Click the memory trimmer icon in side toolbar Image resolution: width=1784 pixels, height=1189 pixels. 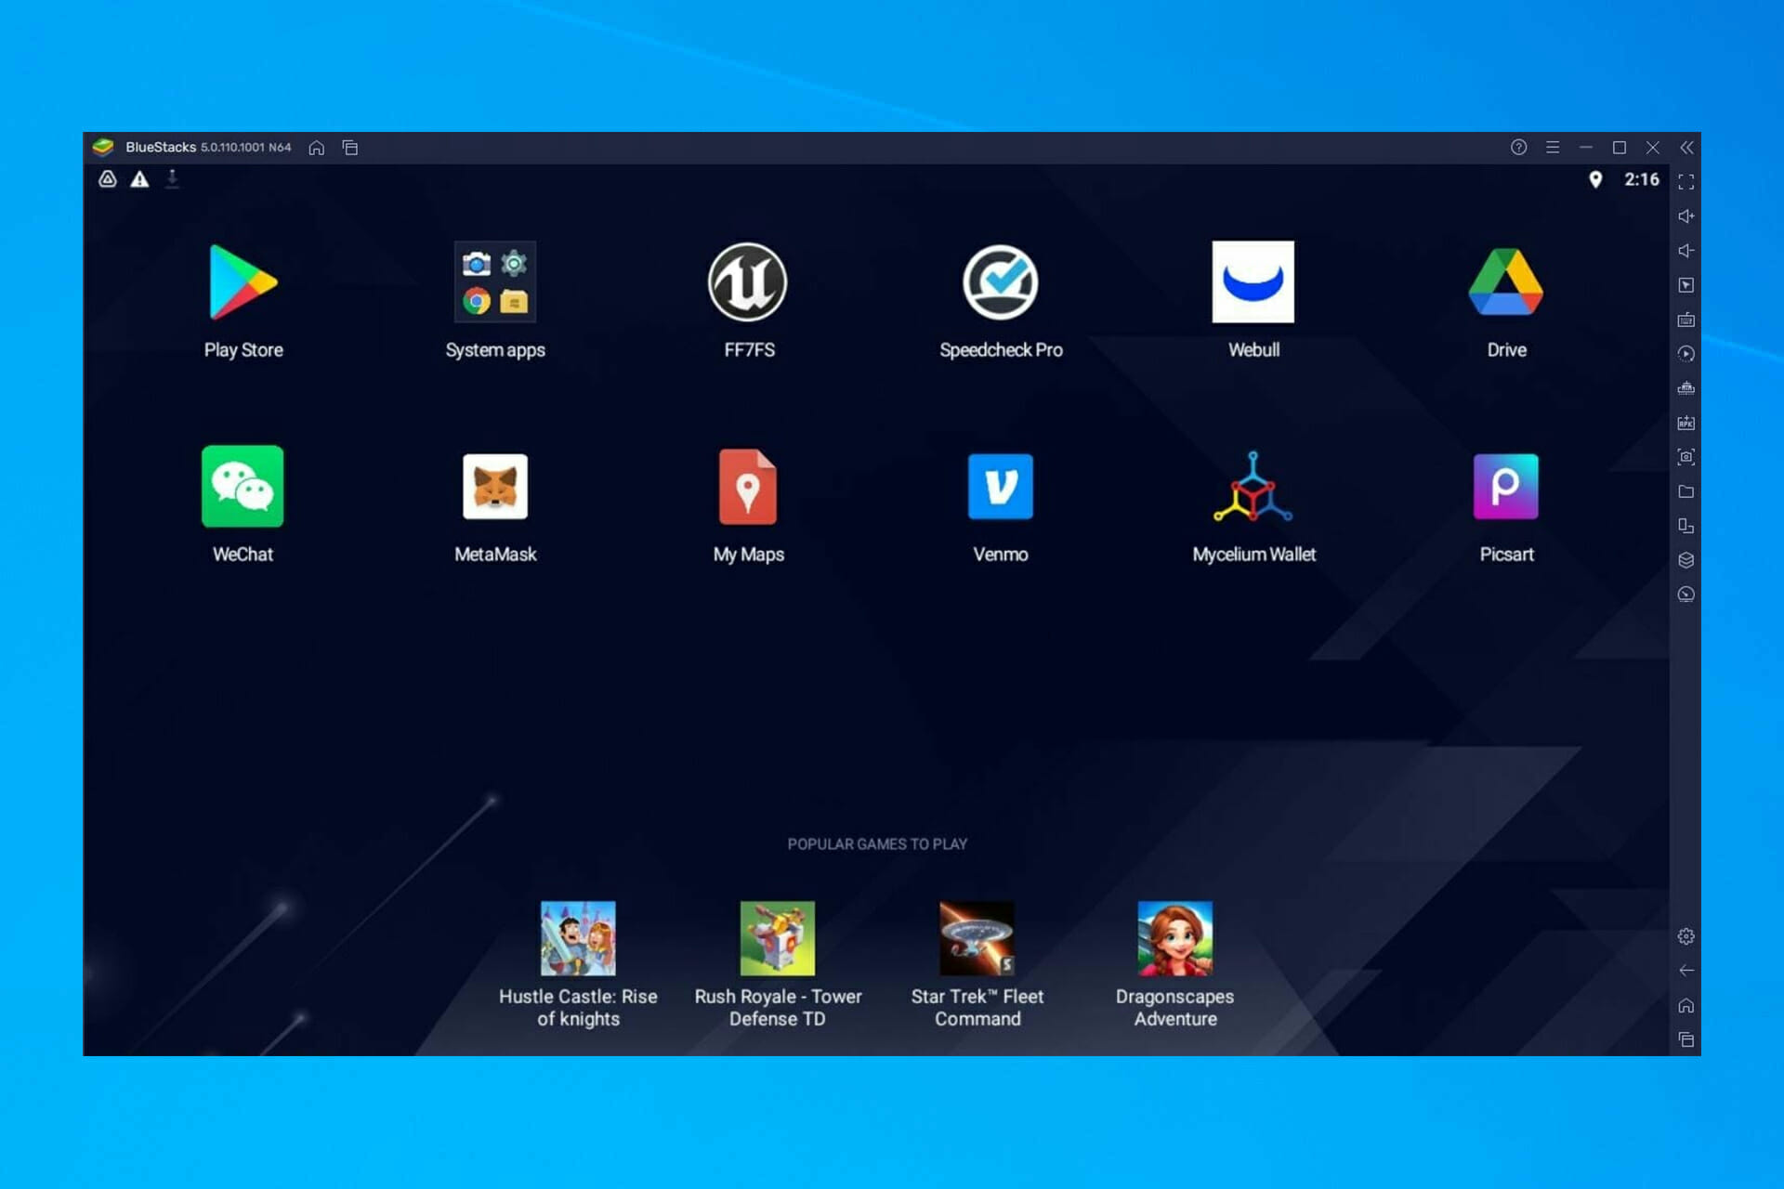(1686, 388)
